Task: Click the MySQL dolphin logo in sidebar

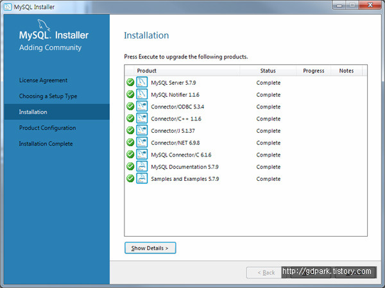Action: click(x=44, y=26)
